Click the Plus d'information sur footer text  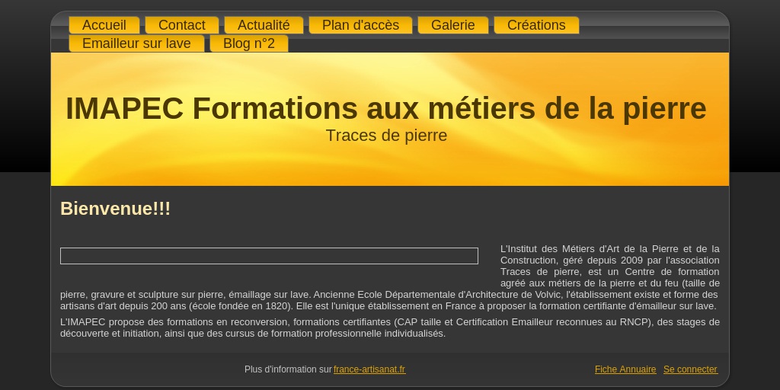[x=288, y=369]
